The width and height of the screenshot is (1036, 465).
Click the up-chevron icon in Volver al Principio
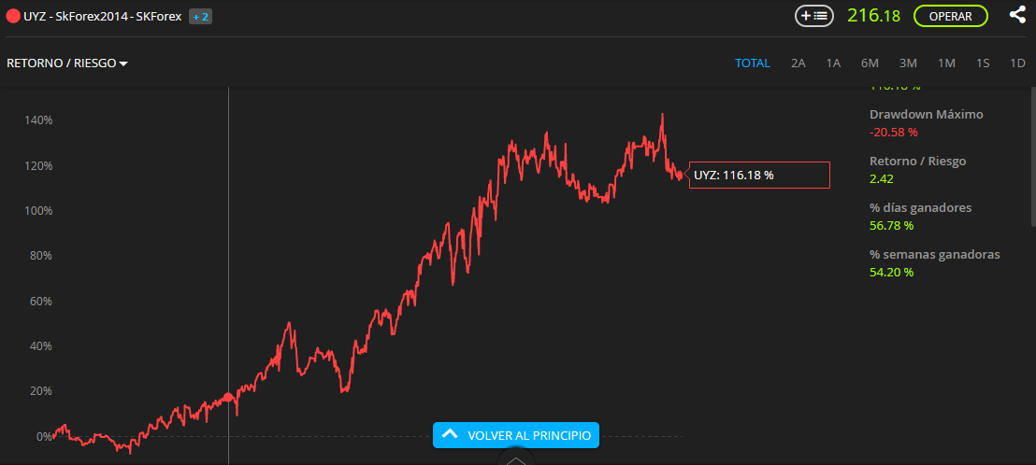click(x=449, y=434)
